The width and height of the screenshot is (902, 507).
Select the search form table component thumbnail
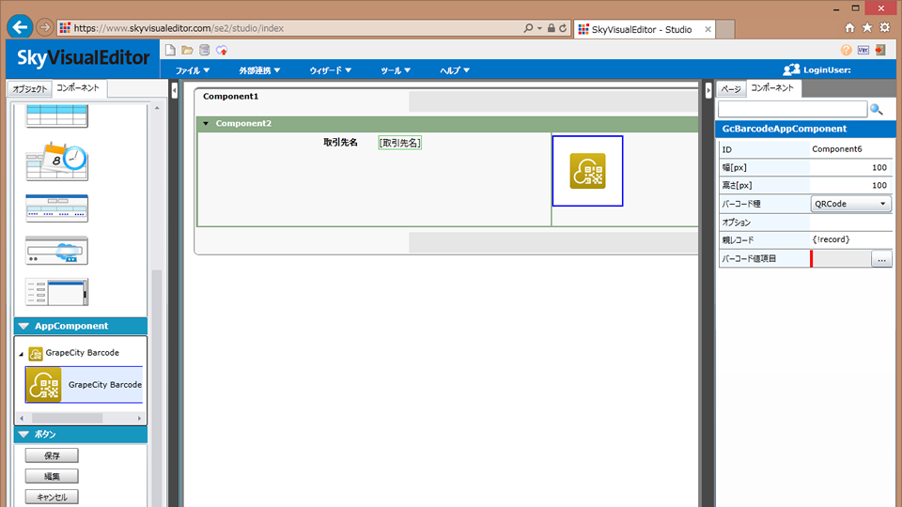[x=57, y=208]
